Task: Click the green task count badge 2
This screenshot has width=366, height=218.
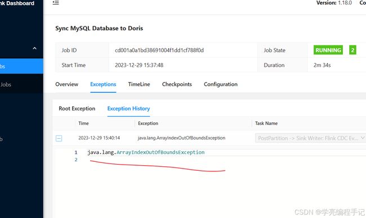Action: coord(352,50)
